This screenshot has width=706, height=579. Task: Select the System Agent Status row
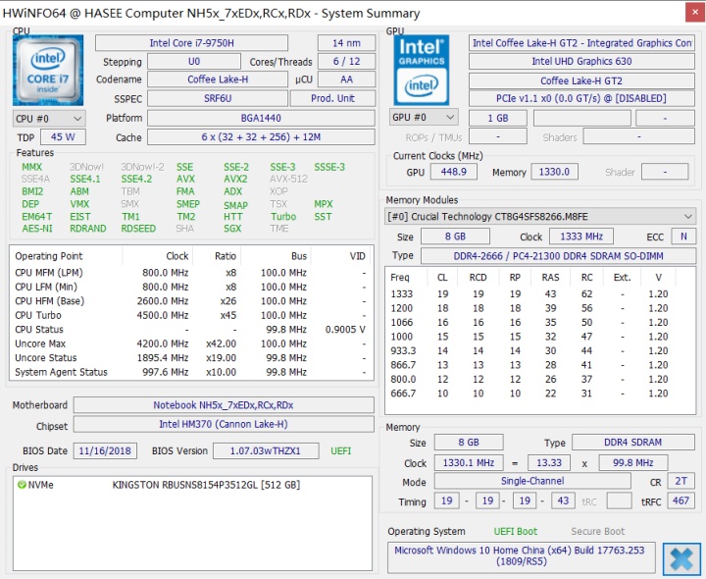191,372
